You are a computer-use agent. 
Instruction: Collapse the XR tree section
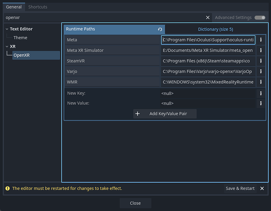click(7, 46)
